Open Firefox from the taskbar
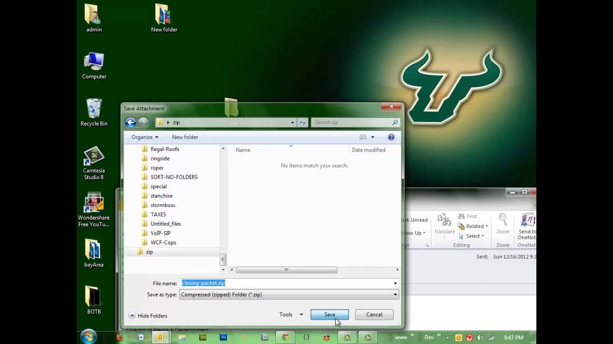Screen dimensions: 613x344 (120, 337)
